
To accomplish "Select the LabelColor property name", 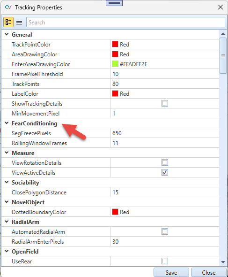I will click(x=25, y=94).
